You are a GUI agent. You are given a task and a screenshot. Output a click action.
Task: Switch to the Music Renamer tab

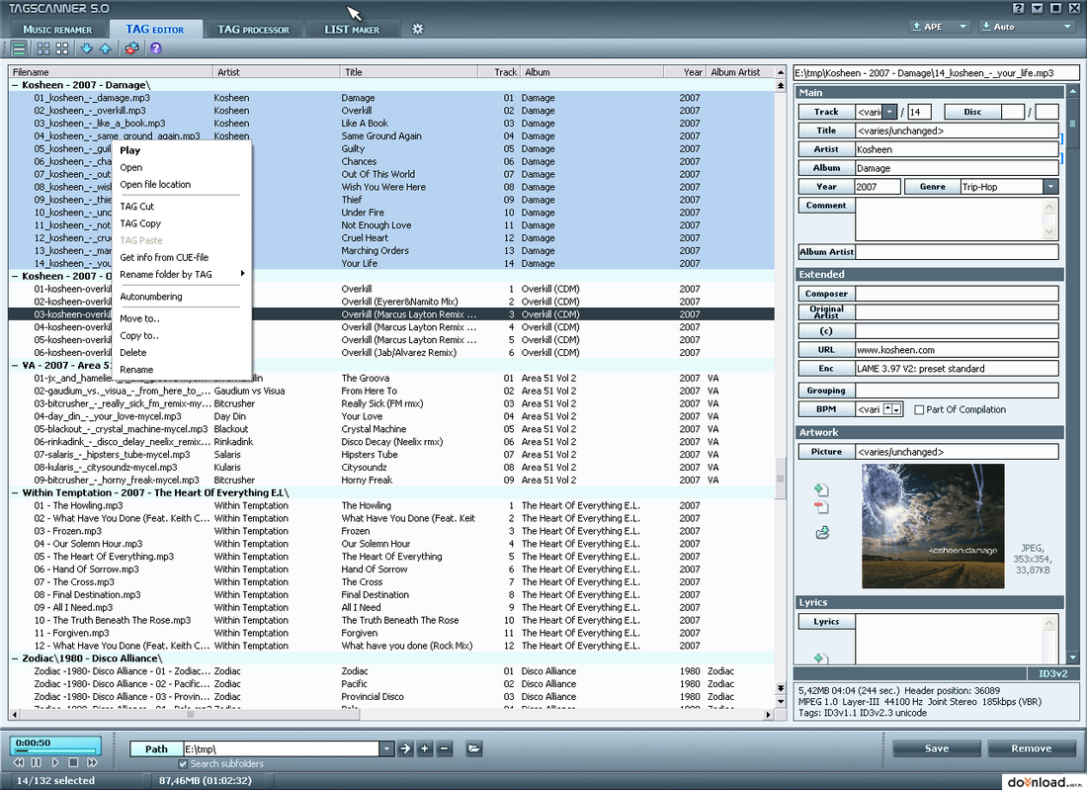(57, 30)
